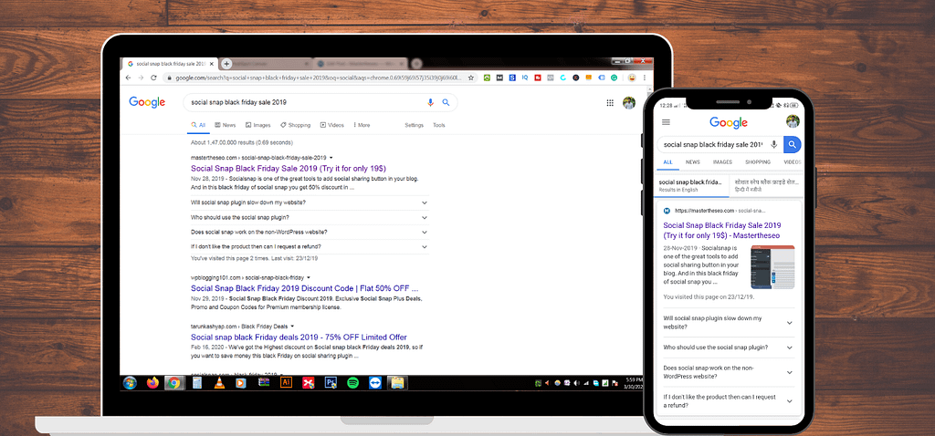Viewport: 935px width, 436px height.
Task: Click the voice search microphone on laptop Google
Action: pyautogui.click(x=431, y=102)
